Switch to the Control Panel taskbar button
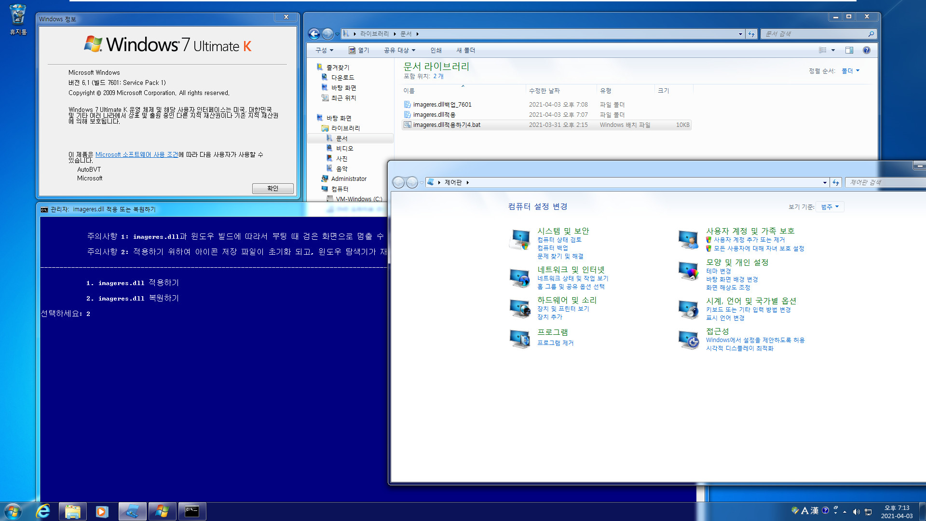 tap(132, 511)
